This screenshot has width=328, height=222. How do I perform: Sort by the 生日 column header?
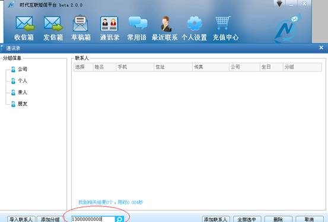271,67
